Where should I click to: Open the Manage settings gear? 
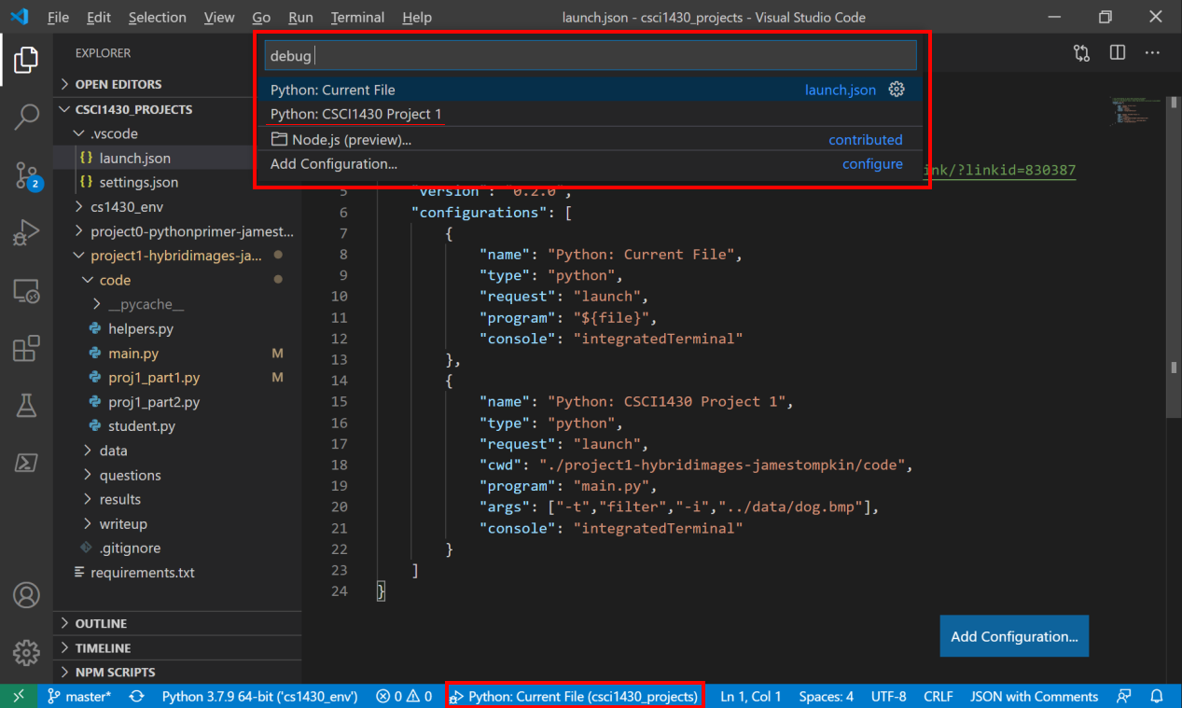tap(26, 651)
